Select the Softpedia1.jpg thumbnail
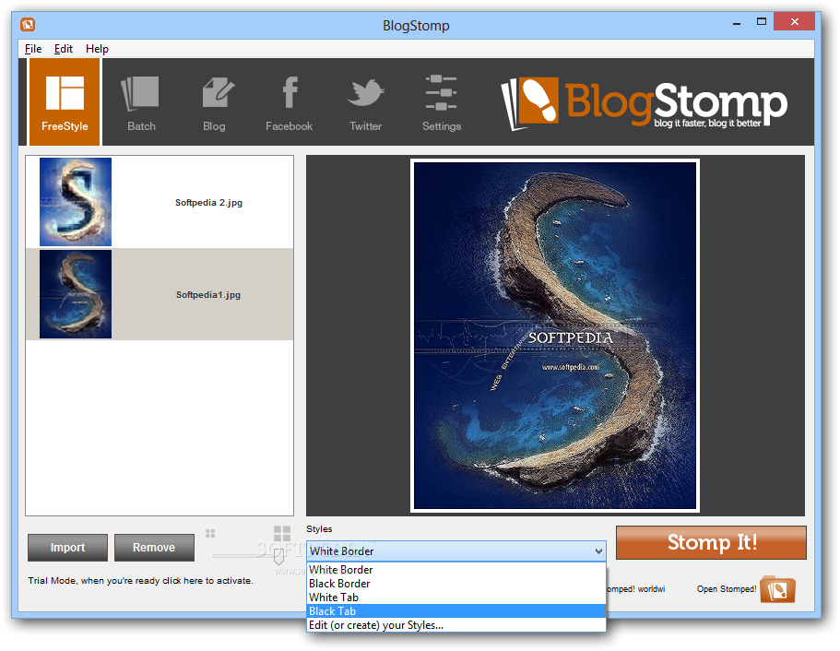Viewport: 840px width, 651px height. click(76, 294)
